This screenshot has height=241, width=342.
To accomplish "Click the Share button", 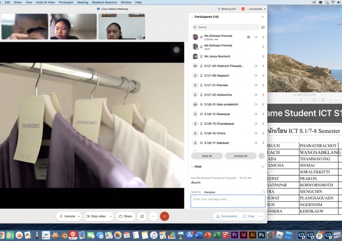I will pyautogui.click(x=126, y=216).
